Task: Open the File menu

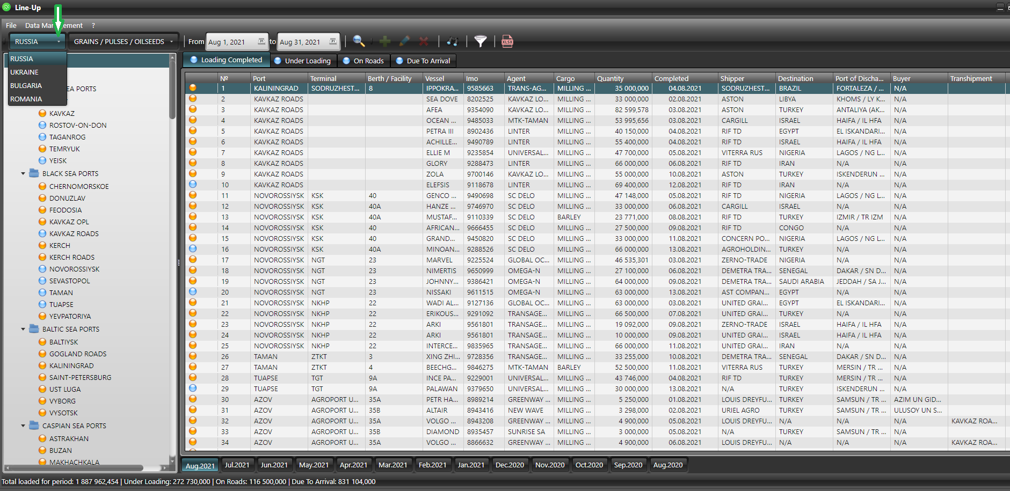Action: click(11, 25)
